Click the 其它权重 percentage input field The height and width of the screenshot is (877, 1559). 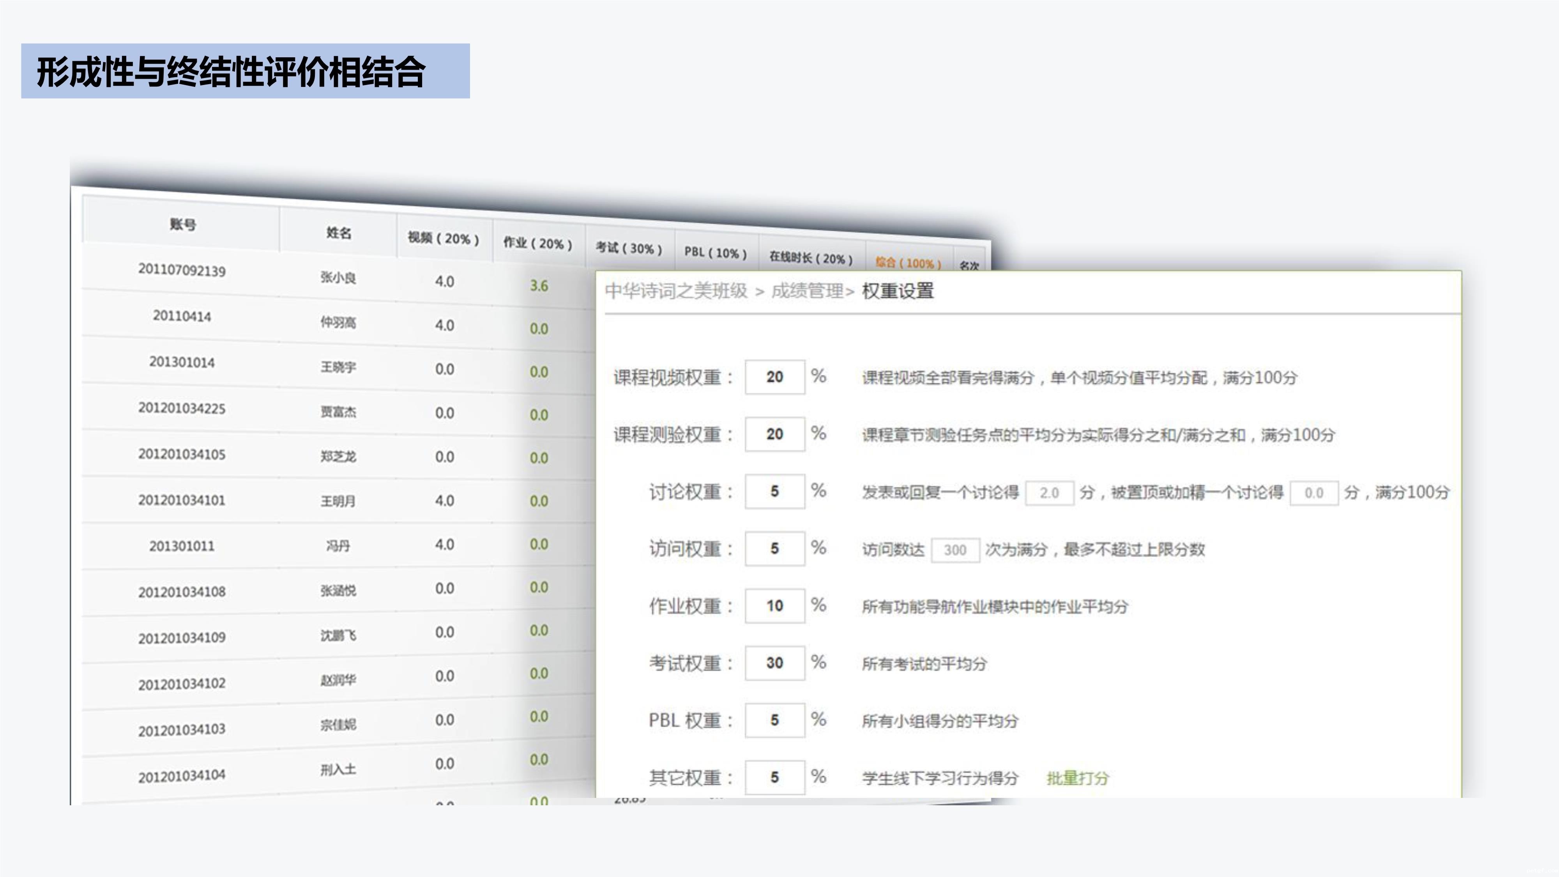(x=775, y=777)
